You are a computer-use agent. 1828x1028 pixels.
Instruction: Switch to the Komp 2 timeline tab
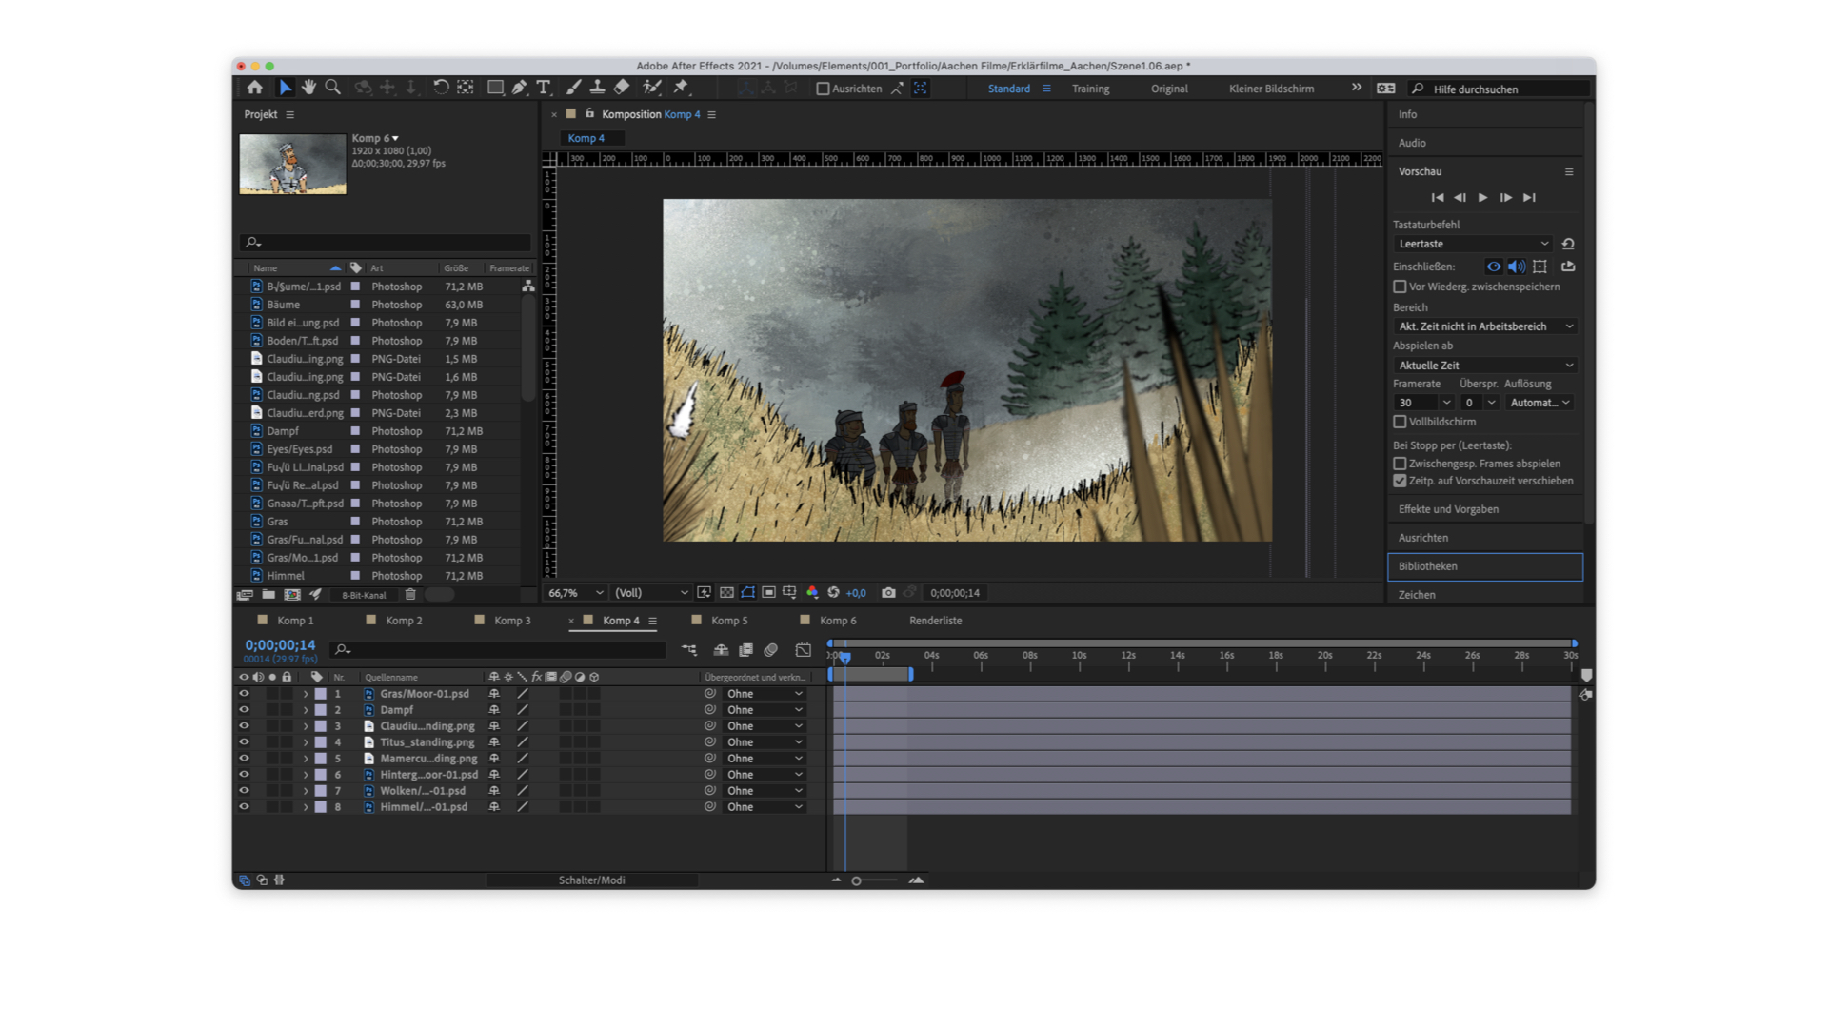point(403,620)
